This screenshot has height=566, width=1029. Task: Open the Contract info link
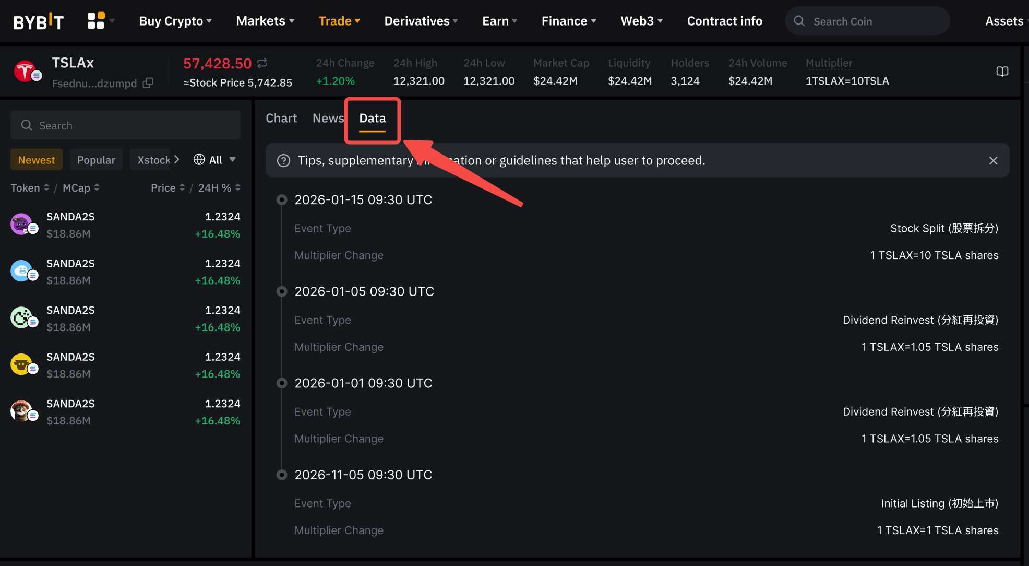pyautogui.click(x=724, y=21)
